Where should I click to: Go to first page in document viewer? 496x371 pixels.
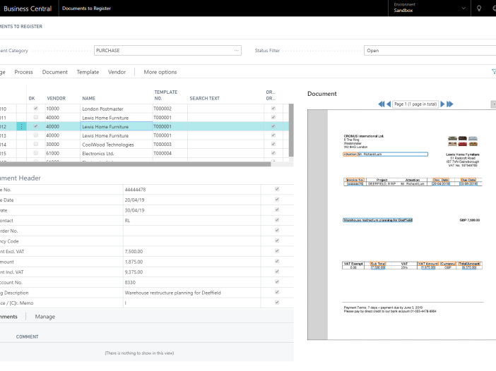[x=381, y=104]
